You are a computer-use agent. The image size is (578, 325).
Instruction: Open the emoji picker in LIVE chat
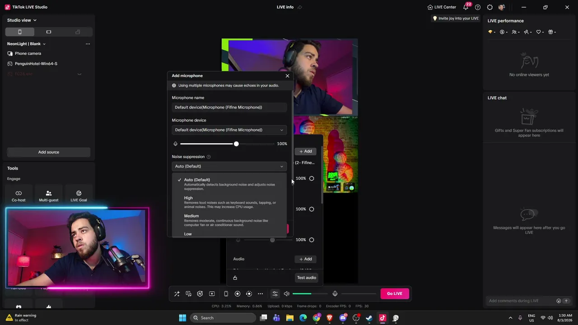559,301
